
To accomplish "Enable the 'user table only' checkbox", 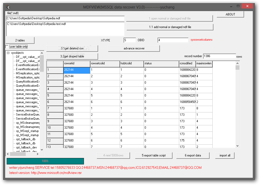I will tap(7, 47).
